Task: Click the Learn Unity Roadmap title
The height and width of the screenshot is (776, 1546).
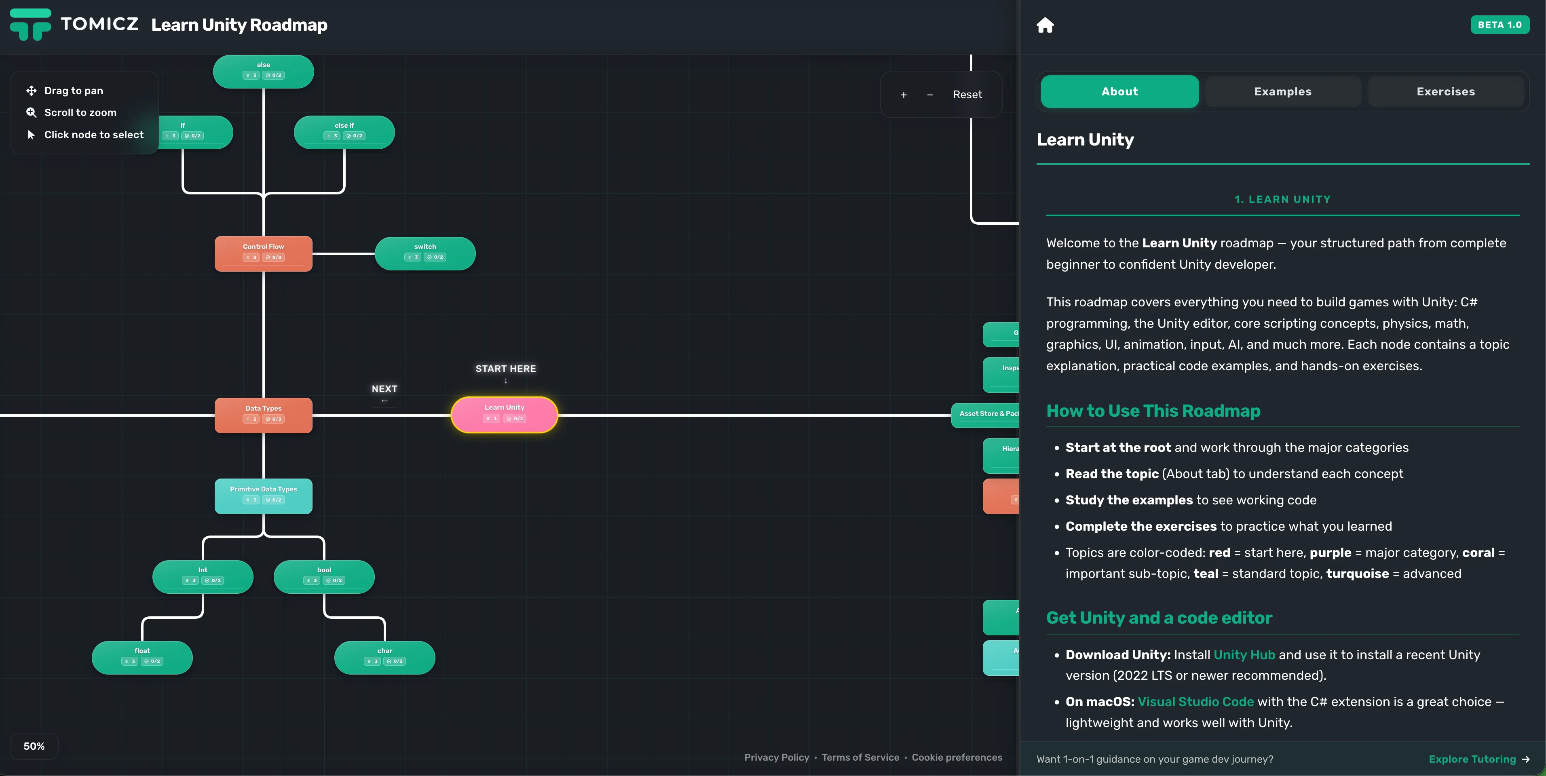Action: pos(239,25)
